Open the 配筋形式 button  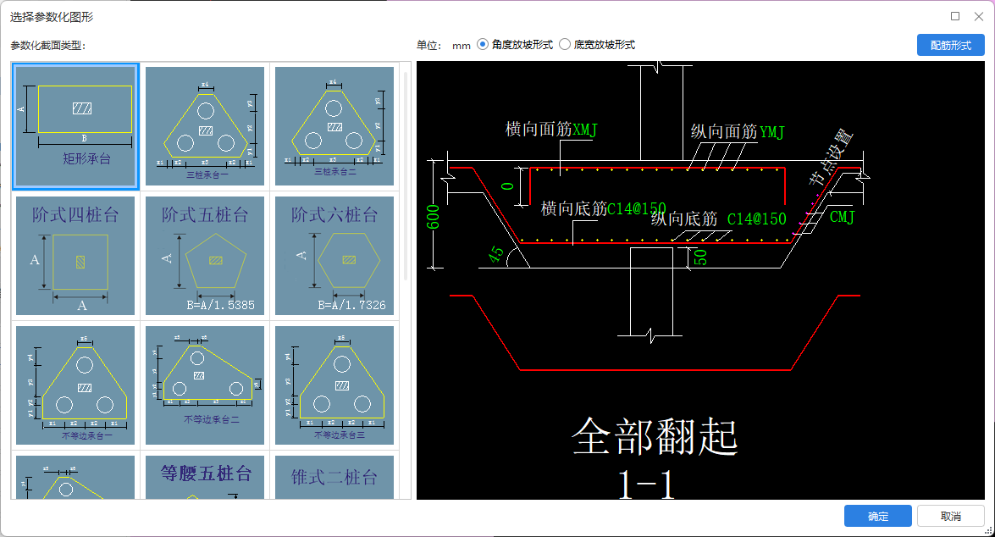coord(951,45)
